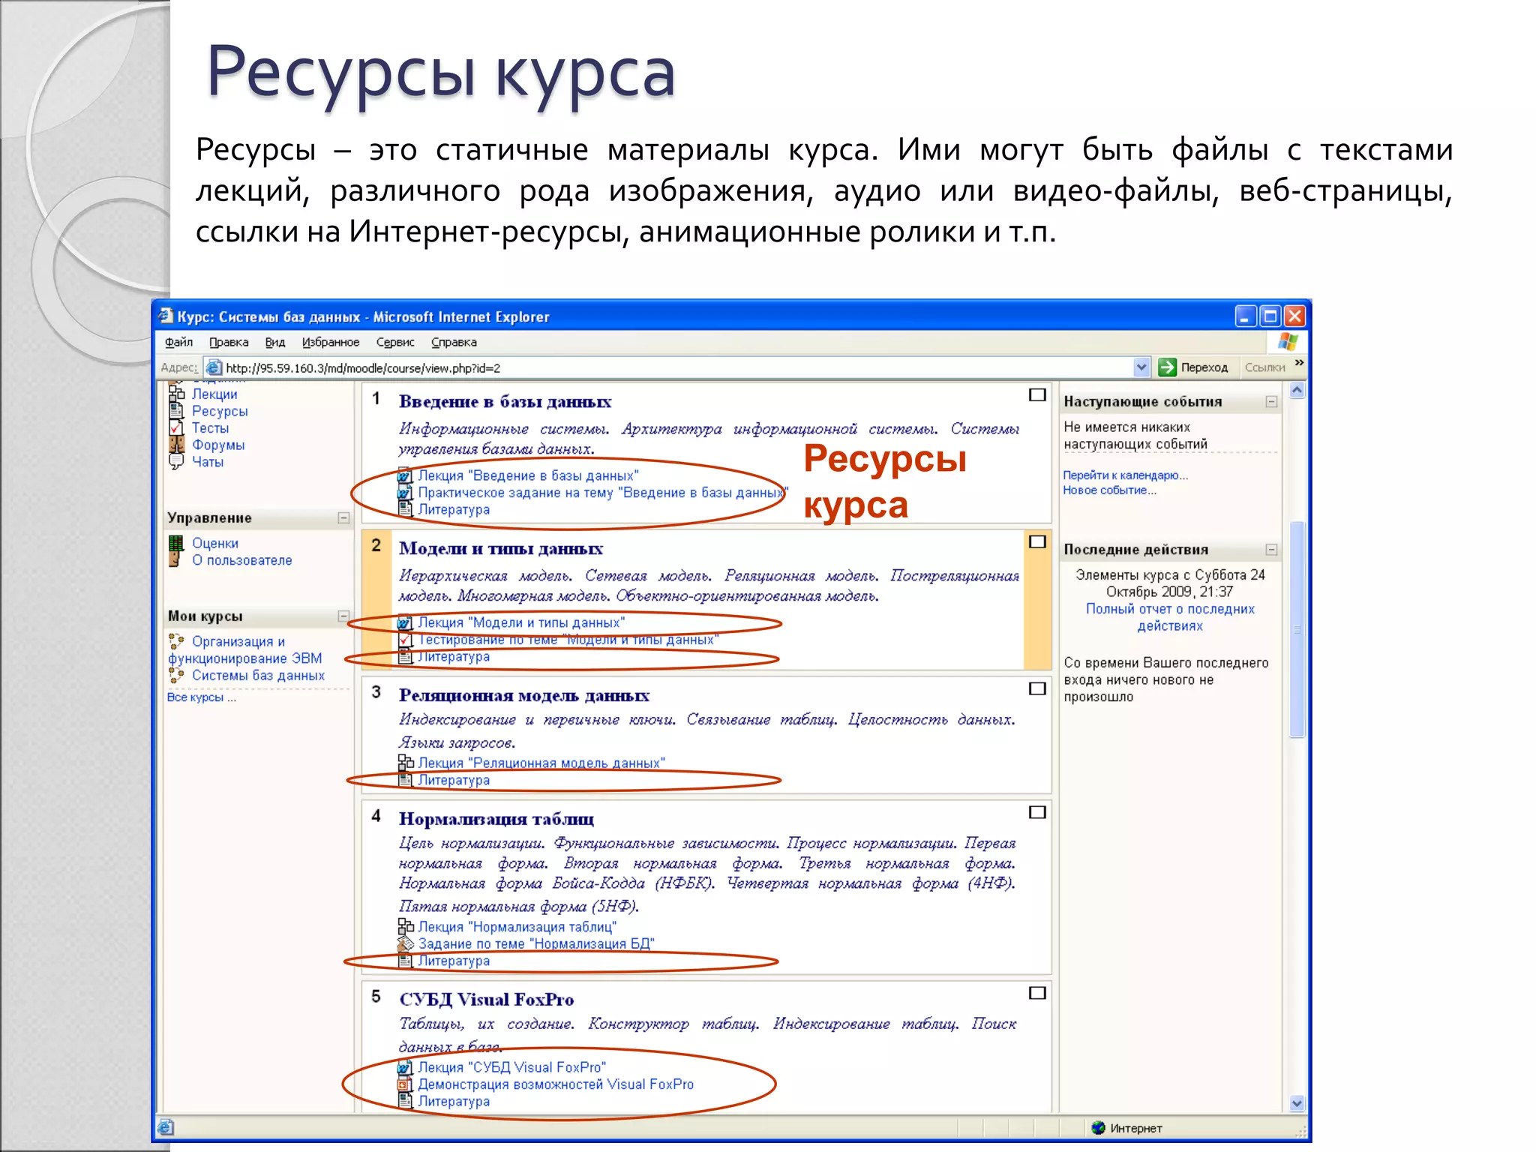The image size is (1536, 1152).
Task: Click Новое событие link
Action: pos(1109,490)
